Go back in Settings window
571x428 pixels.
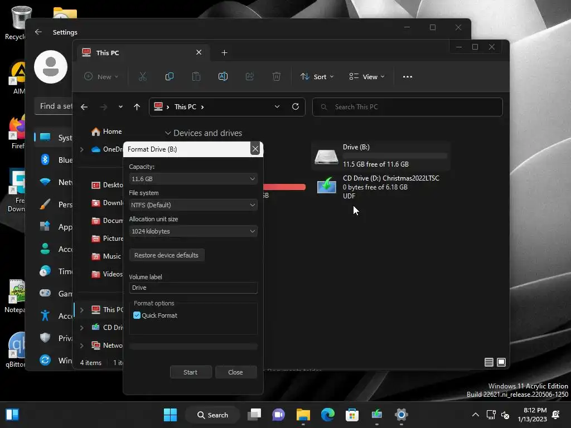point(38,32)
